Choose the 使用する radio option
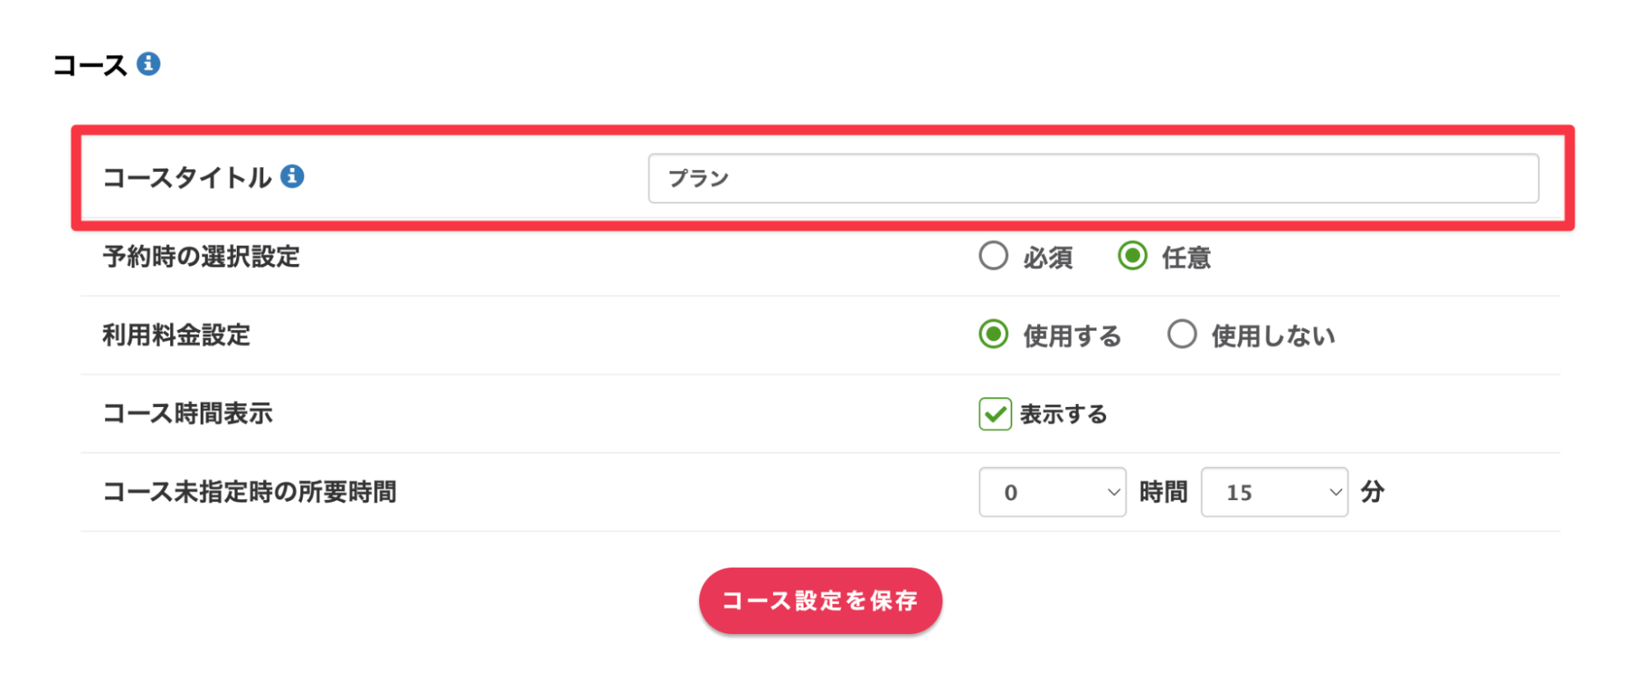1644x695 pixels. point(993,334)
